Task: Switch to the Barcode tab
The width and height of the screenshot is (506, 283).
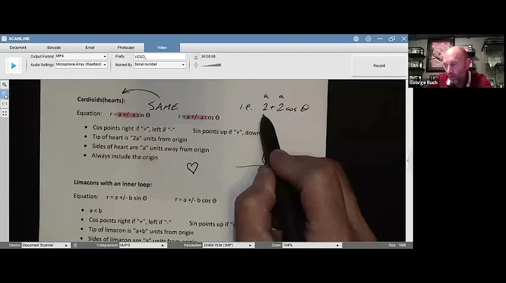Action: pyautogui.click(x=54, y=48)
